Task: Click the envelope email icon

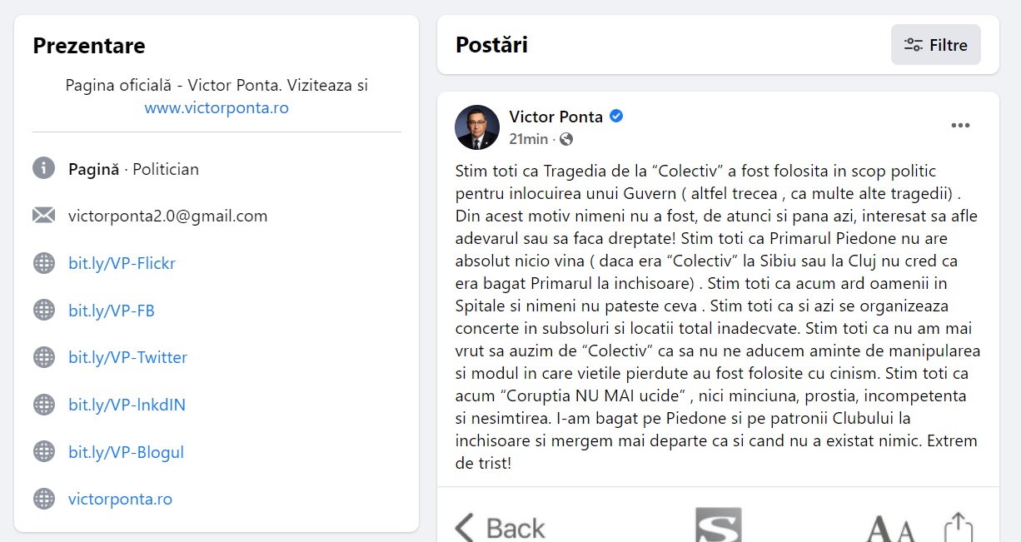Action: 43,216
